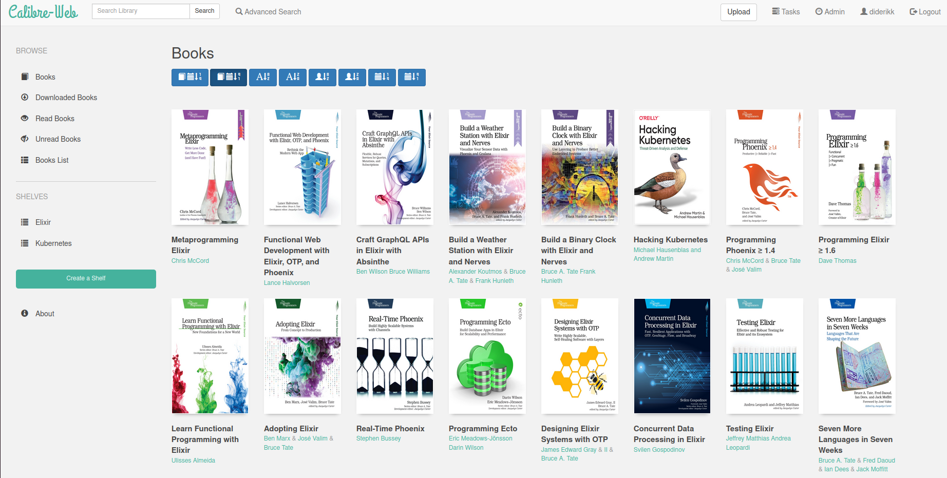
Task: Open Books List view
Action: [52, 160]
